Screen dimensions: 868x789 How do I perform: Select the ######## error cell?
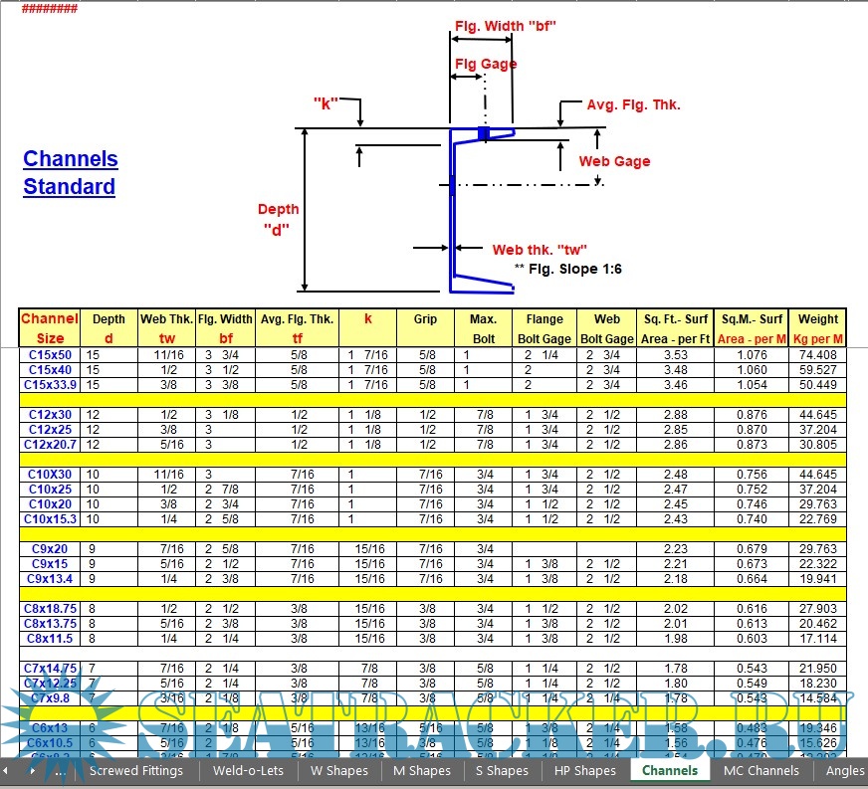click(51, 9)
